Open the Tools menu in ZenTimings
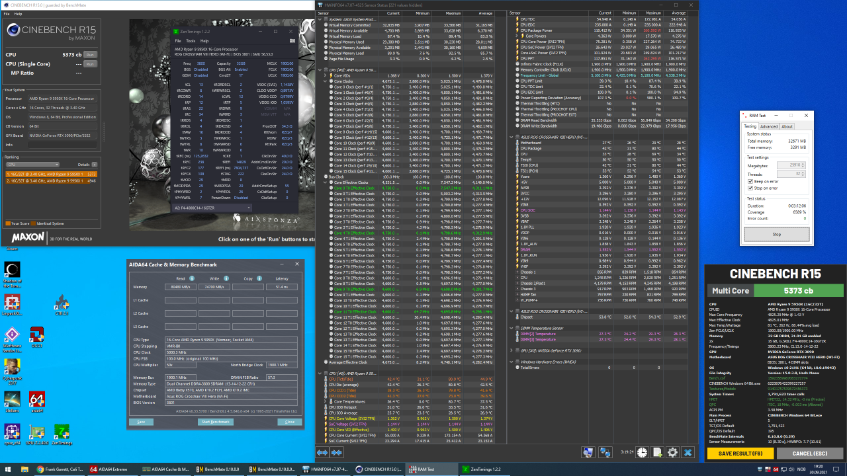This screenshot has width=847, height=476. click(x=191, y=40)
